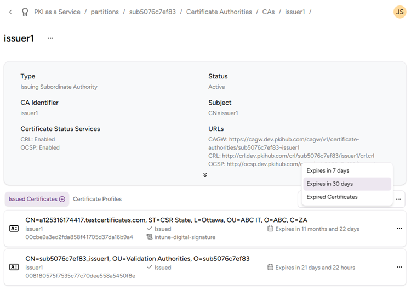411x290 pixels.
Task: Open the JS user avatar menu
Action: [x=400, y=12]
